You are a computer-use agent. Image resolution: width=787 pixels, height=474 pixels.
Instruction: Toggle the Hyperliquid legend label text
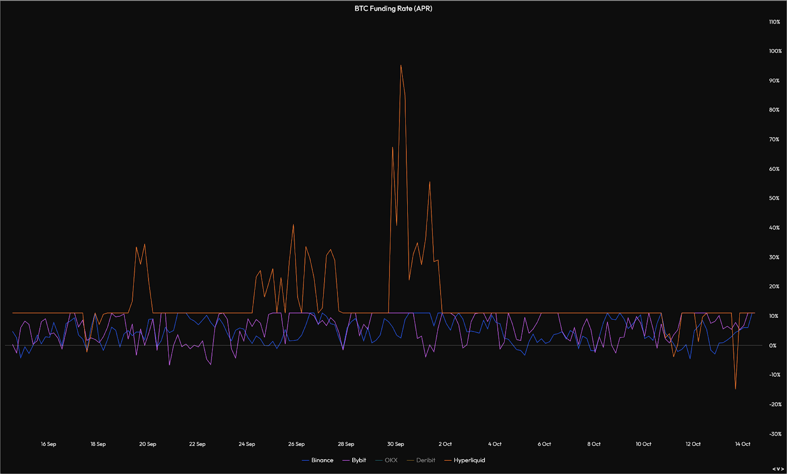click(x=469, y=460)
